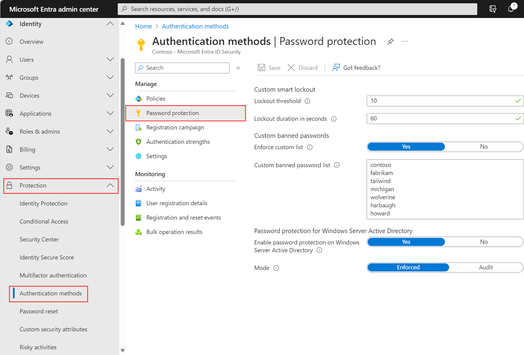Switch Mode from Enforced to Audit
This screenshot has height=355, width=524.
[486, 267]
